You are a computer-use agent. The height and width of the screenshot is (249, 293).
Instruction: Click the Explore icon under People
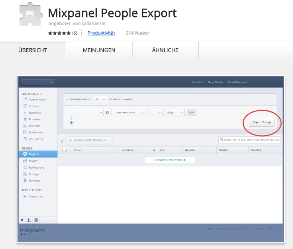pos(25,154)
